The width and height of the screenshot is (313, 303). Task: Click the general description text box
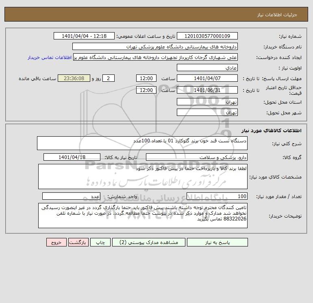coord(142,143)
